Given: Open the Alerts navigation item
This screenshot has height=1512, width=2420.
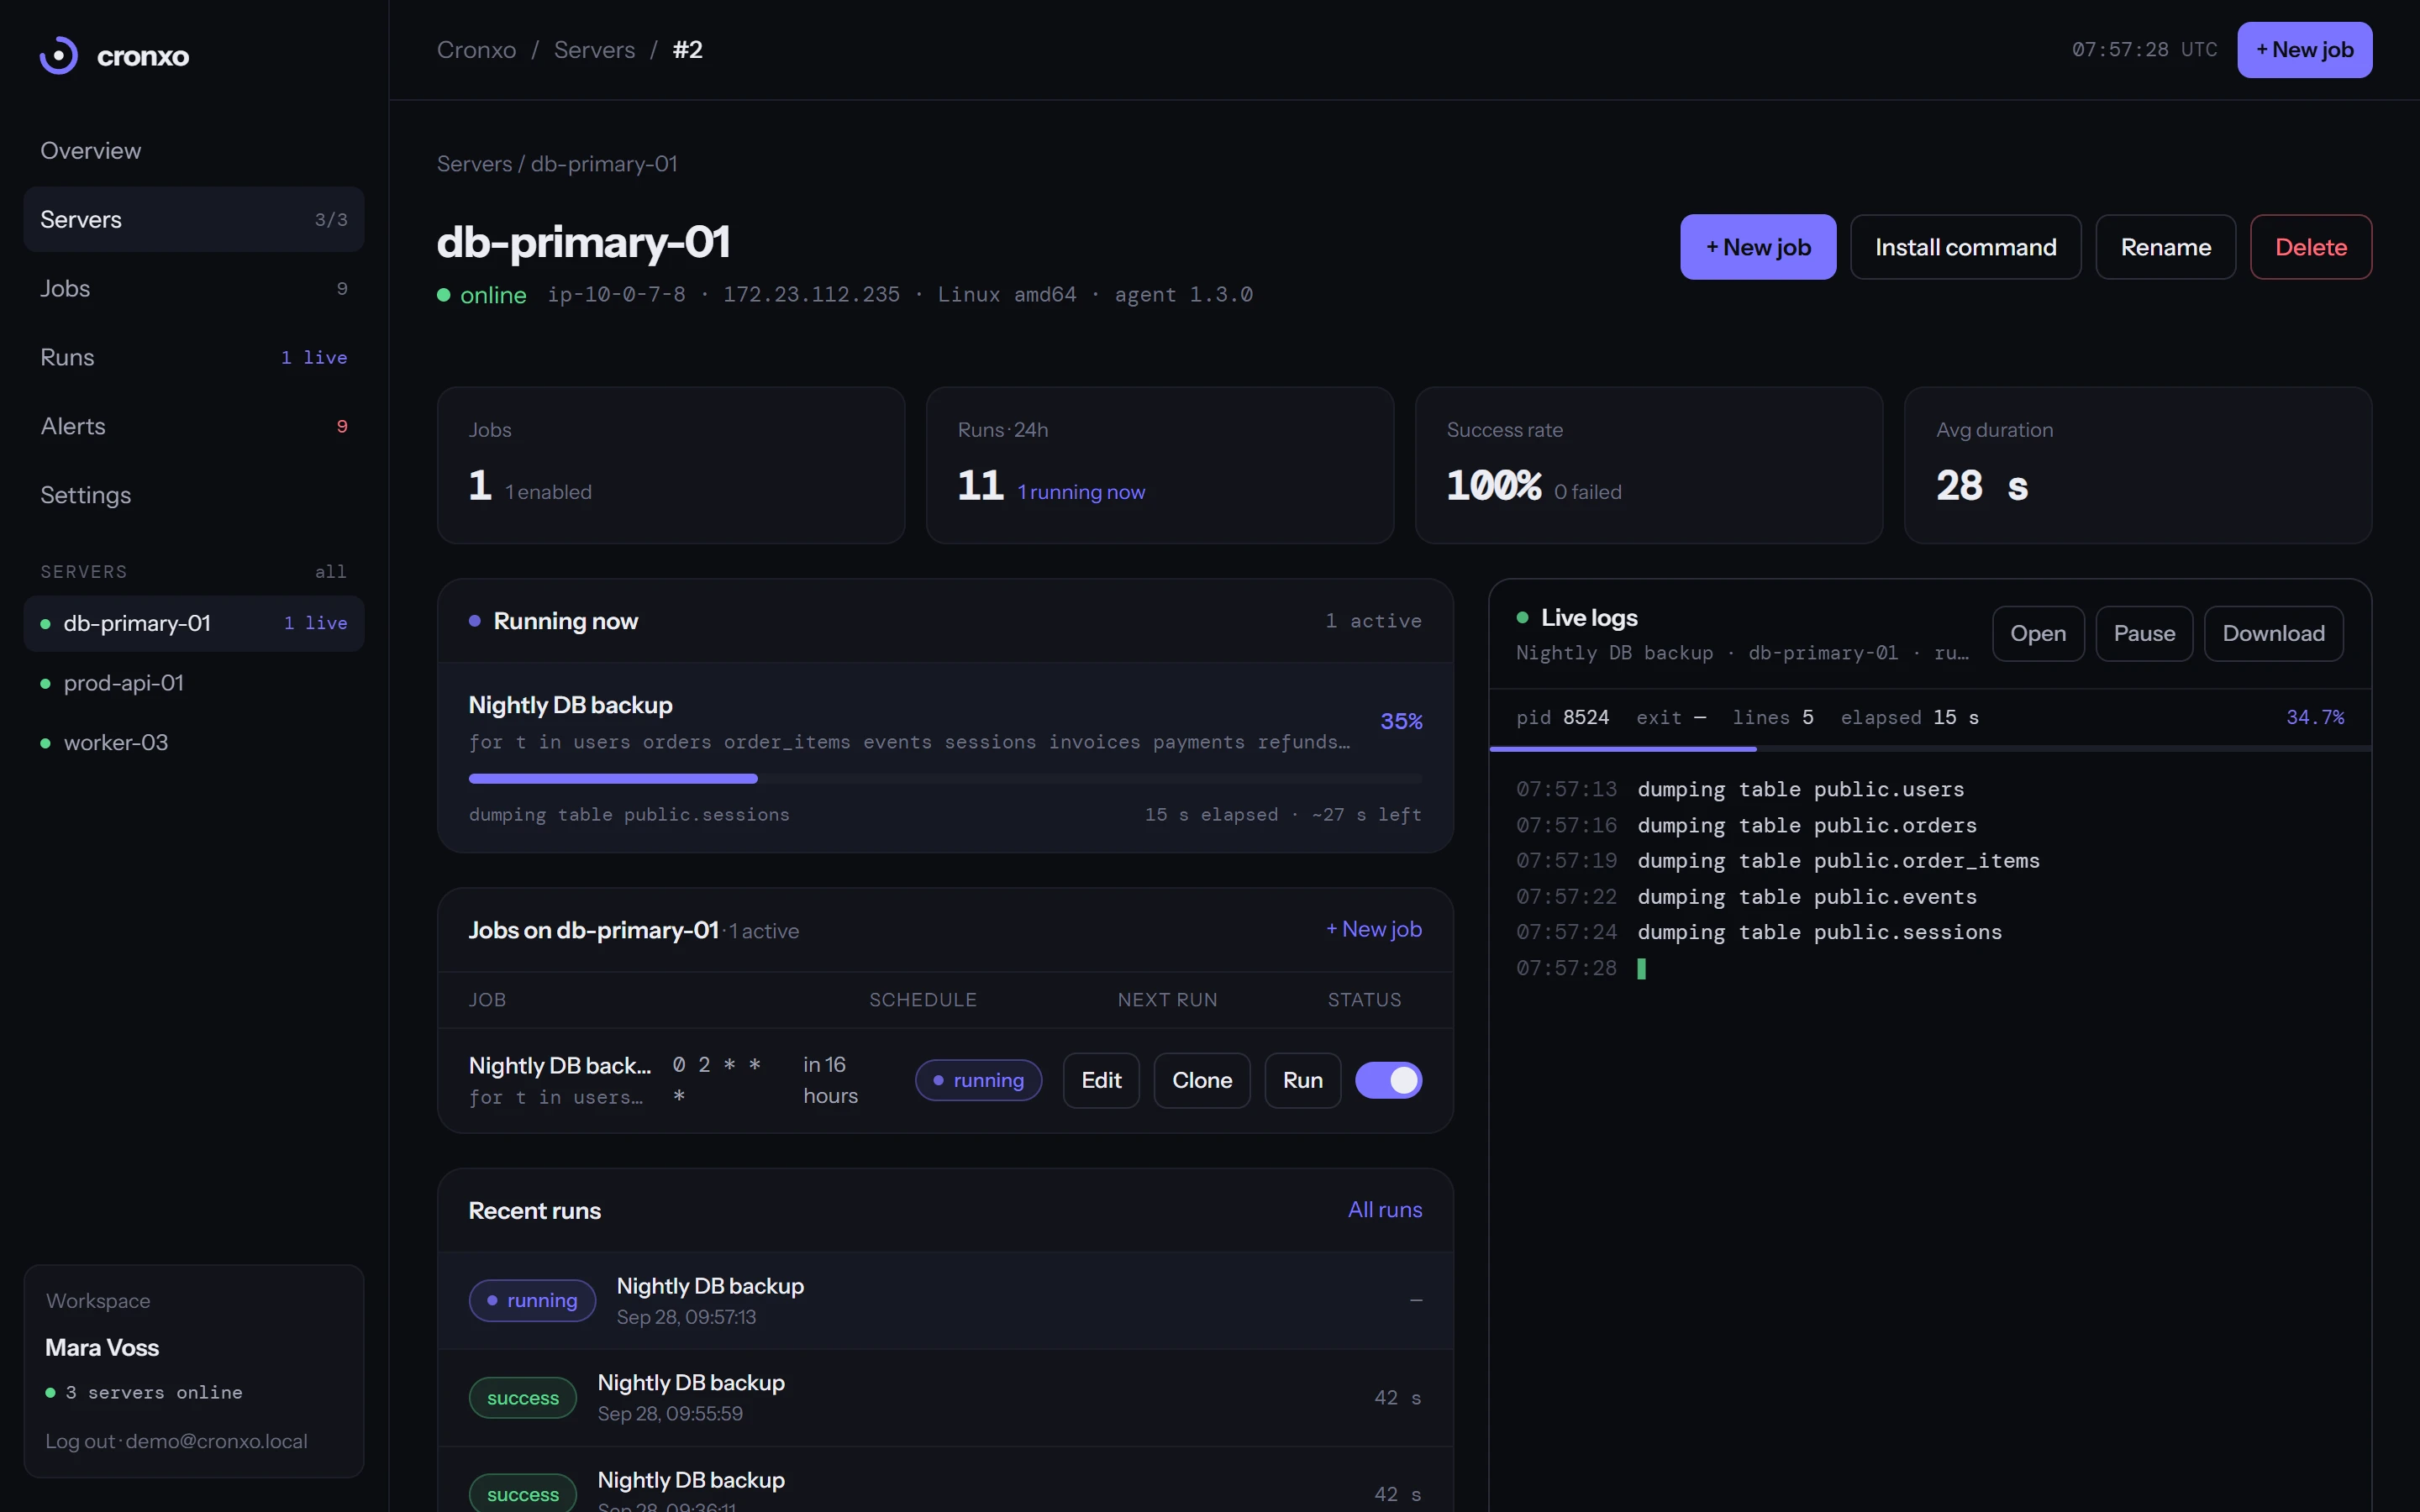Looking at the screenshot, I should [x=193, y=426].
